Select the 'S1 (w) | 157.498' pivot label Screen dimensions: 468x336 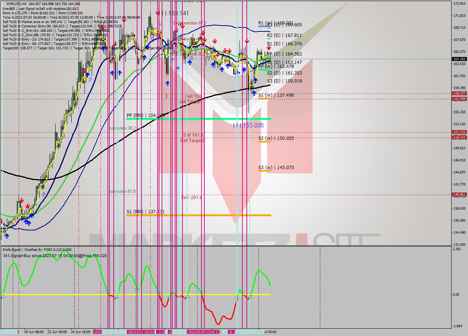click(x=276, y=95)
